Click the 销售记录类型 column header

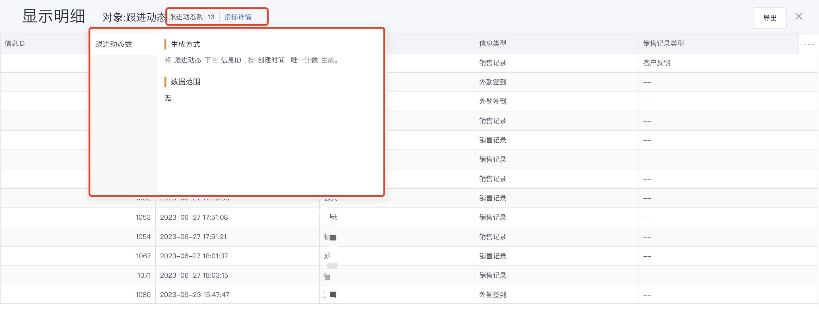pyautogui.click(x=664, y=43)
